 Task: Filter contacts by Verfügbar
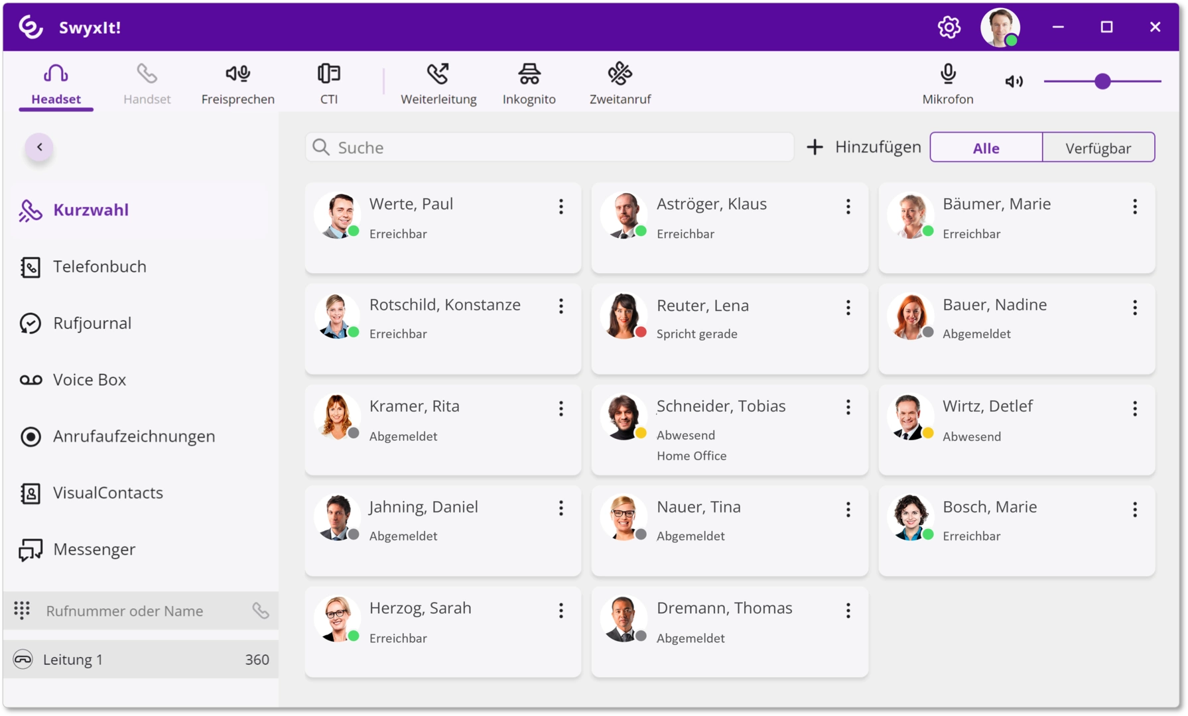[1098, 148]
